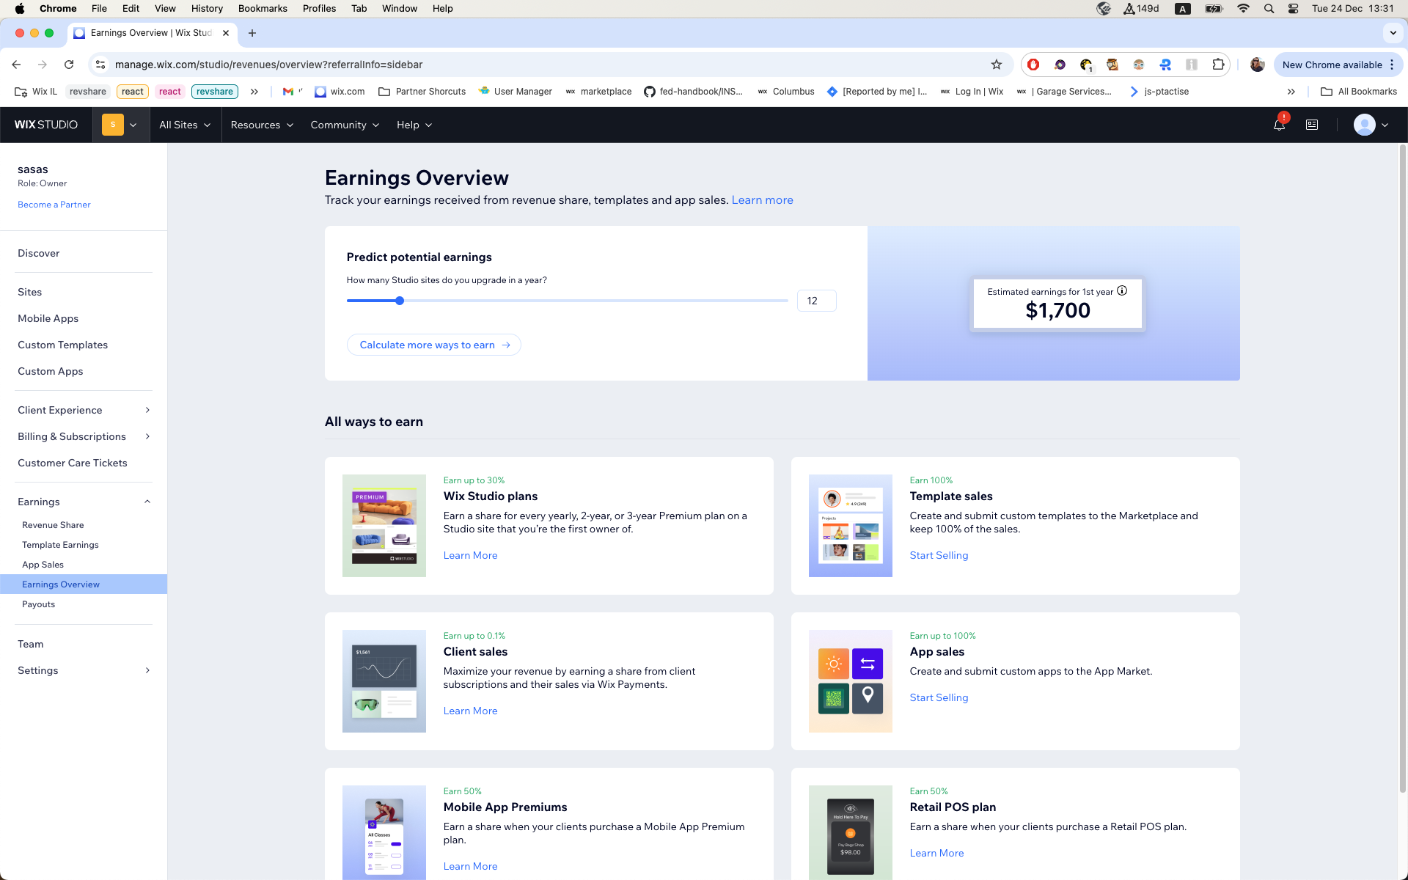
Task: Collapse the Earnings section
Action: 84,502
